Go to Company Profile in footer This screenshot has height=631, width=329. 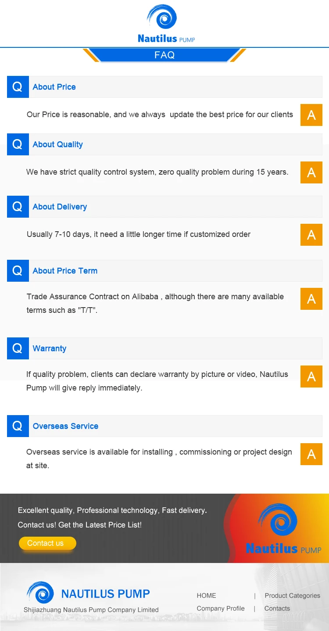tap(220, 608)
